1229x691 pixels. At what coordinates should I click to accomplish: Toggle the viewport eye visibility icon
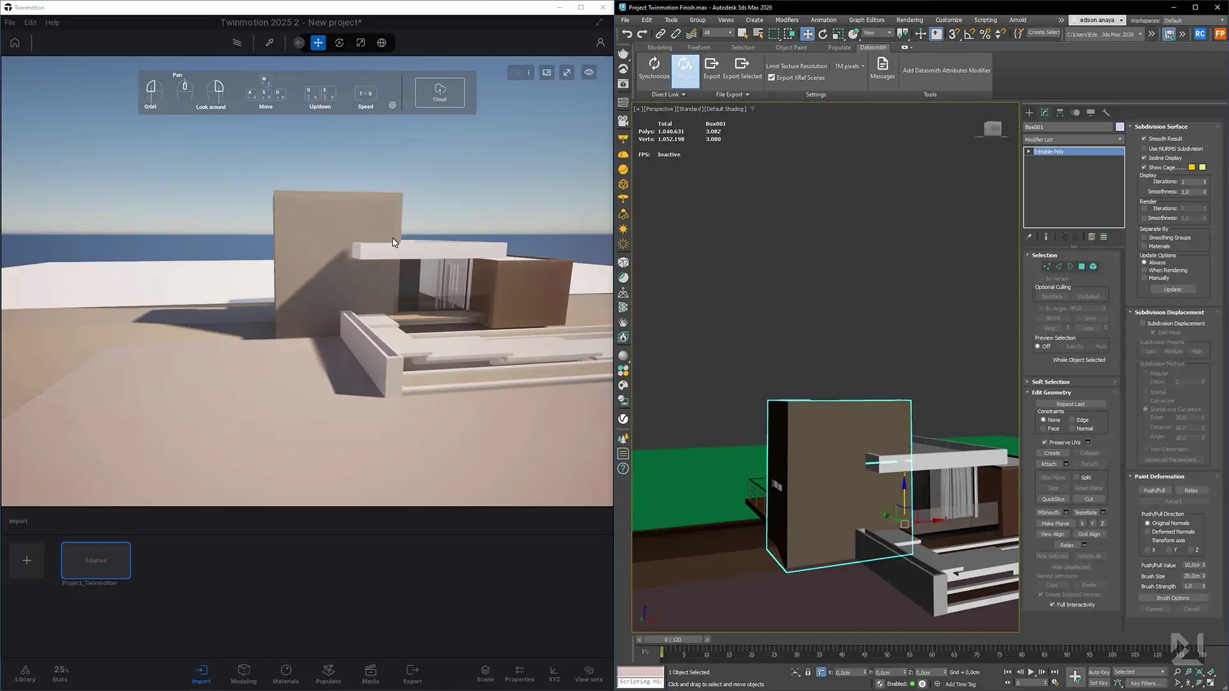(x=589, y=72)
